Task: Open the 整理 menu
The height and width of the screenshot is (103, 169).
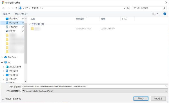Action: pyautogui.click(x=6, y=14)
